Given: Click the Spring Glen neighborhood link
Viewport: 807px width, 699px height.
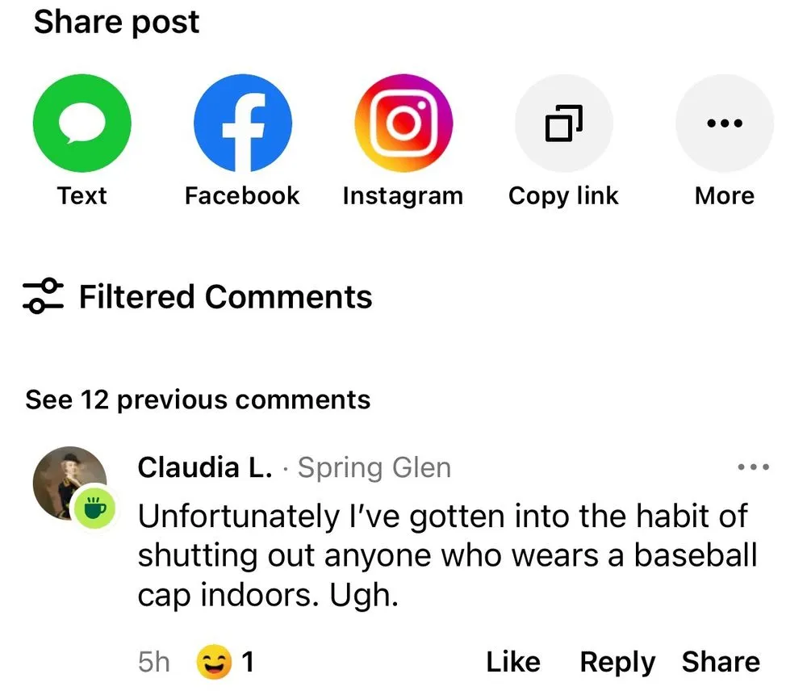Looking at the screenshot, I should pyautogui.click(x=374, y=467).
